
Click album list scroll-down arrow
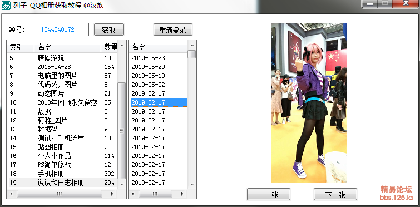tap(122, 184)
